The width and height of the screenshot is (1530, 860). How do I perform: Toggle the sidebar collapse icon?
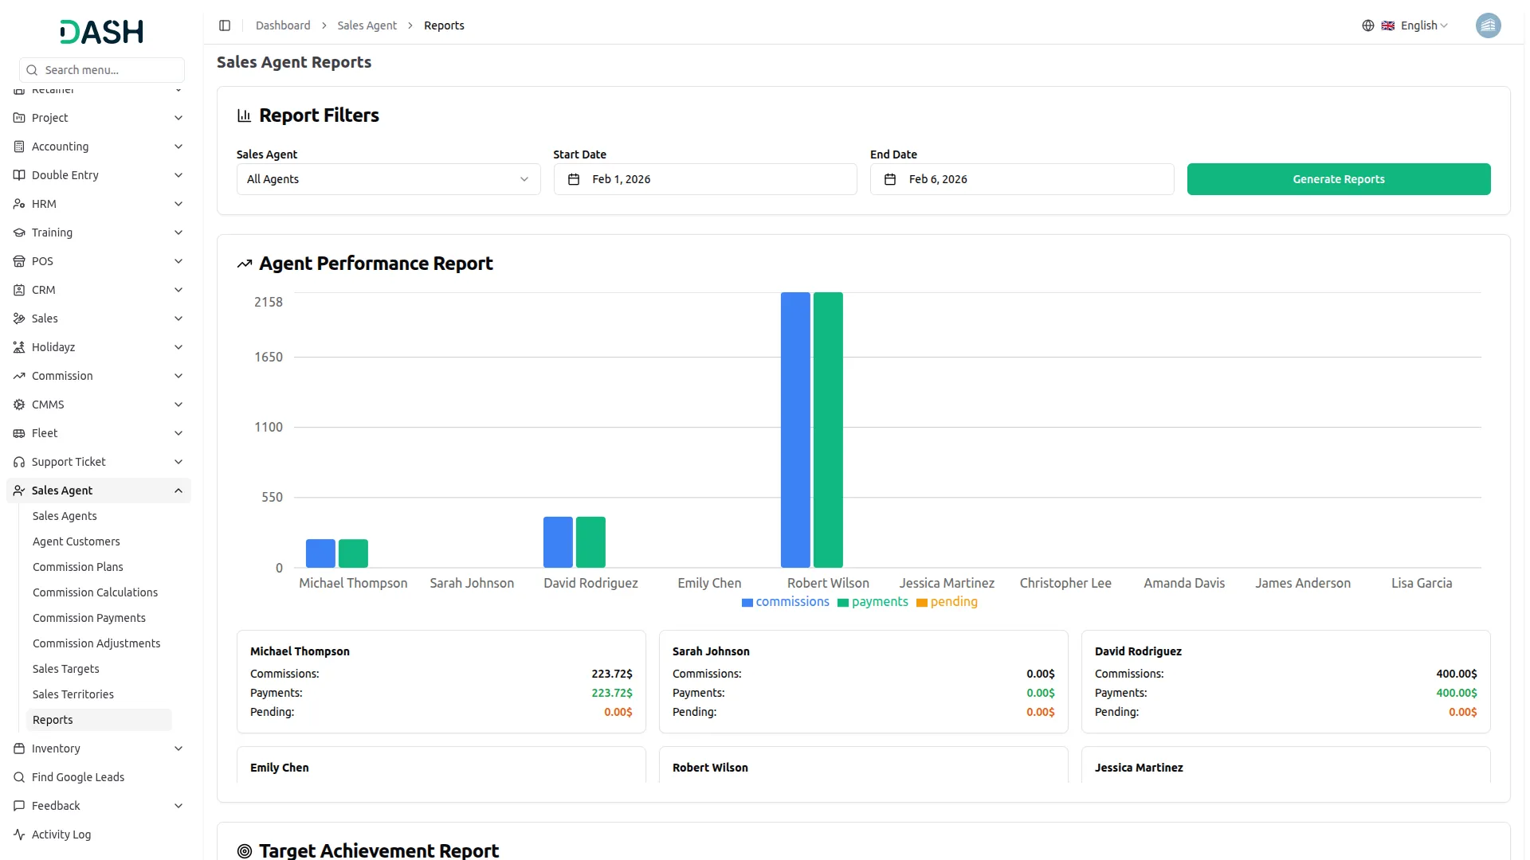(x=225, y=25)
